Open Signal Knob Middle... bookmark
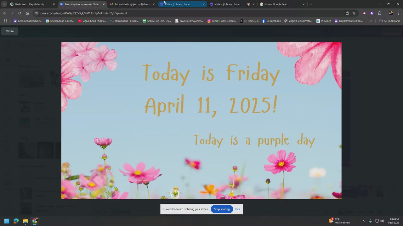Image resolution: width=403 pixels, height=226 pixels. tap(92, 21)
